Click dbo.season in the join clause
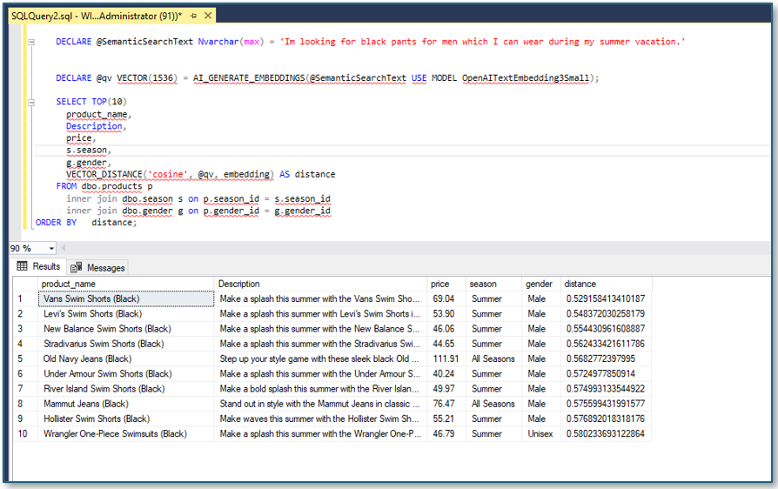Image resolution: width=778 pixels, height=489 pixels. tap(148, 198)
